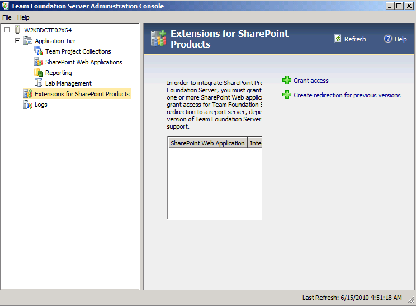Click the green plus beside Create redirection
This screenshot has height=306, width=416.
tap(287, 95)
